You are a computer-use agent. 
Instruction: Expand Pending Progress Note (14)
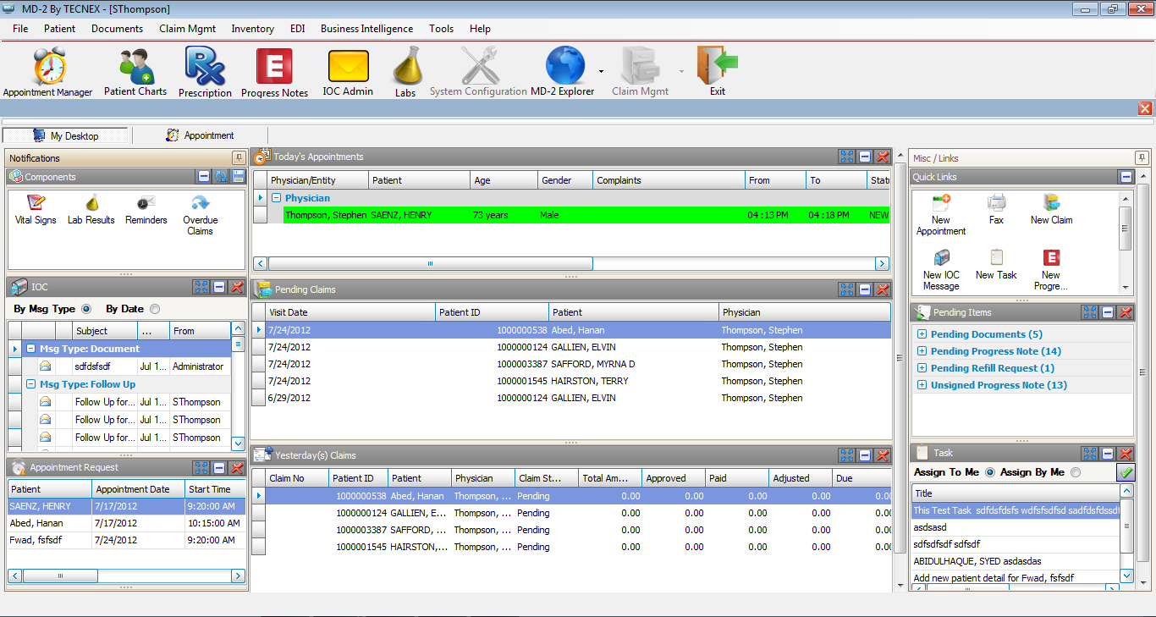pos(922,351)
